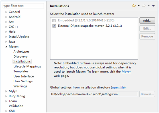Expand the Android tree node

pos(6,17)
